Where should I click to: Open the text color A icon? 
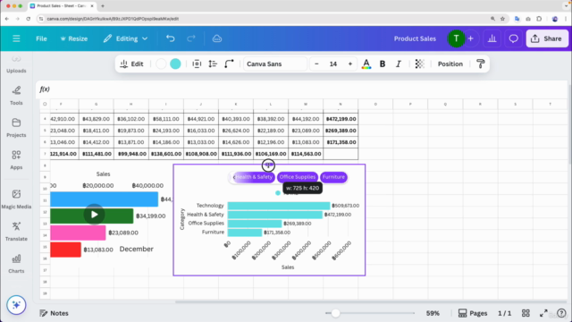366,64
